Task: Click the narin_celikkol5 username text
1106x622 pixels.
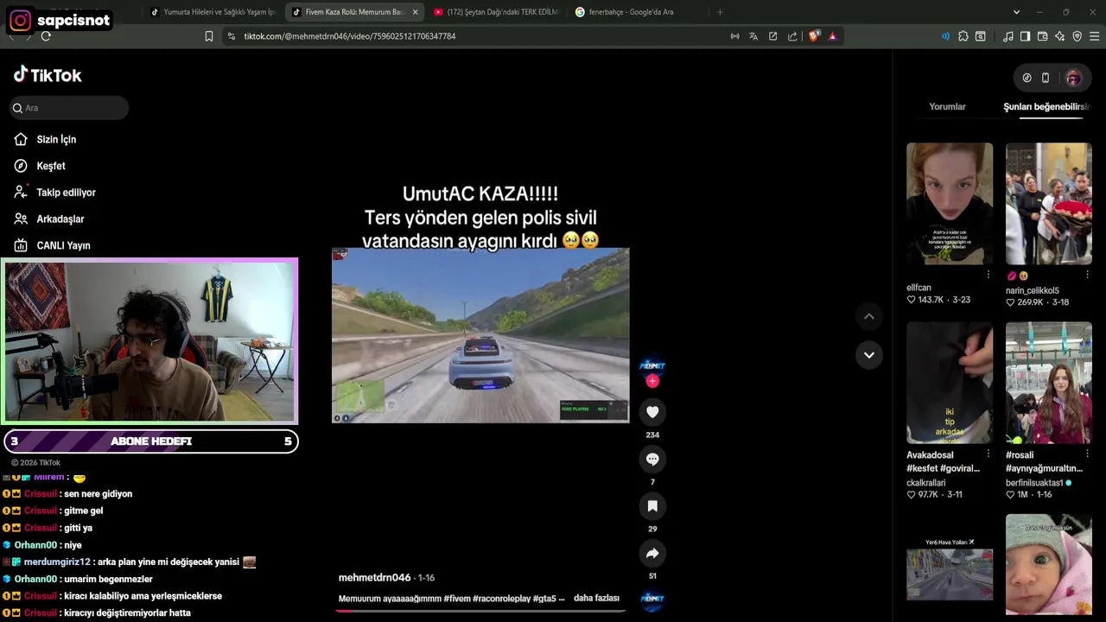Action: tap(1032, 290)
